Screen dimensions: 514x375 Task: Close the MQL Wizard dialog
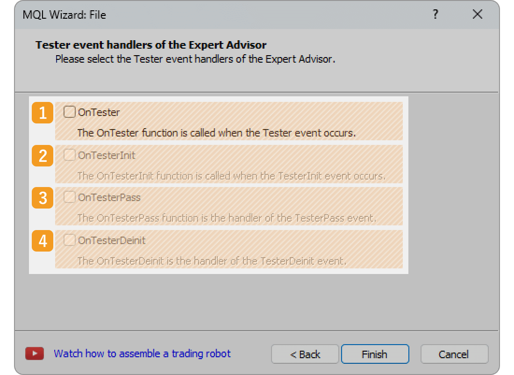point(477,14)
